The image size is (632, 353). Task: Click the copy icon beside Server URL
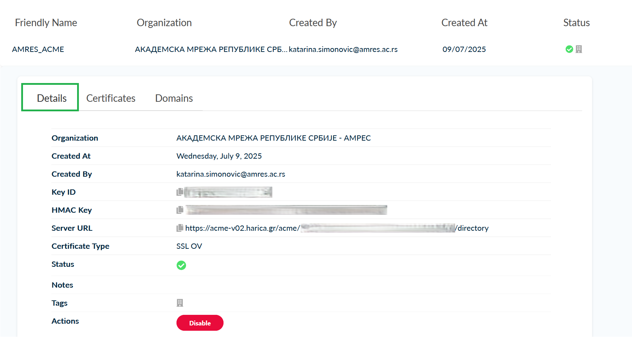[x=180, y=228]
